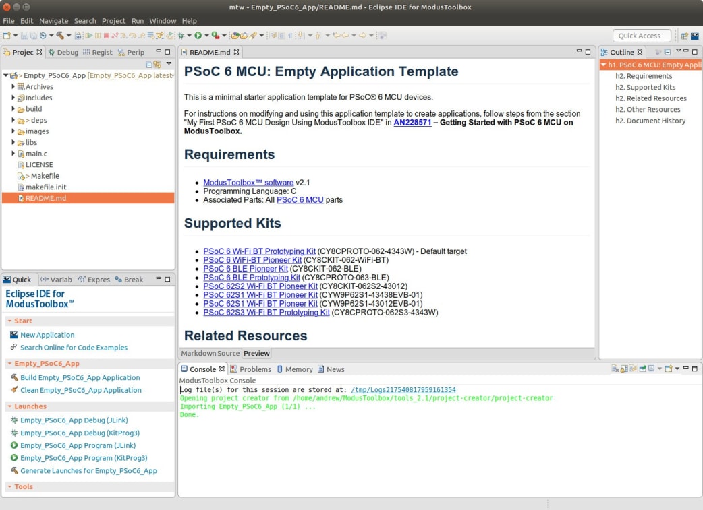Click Build Empty_PSoC6_App Application
Image resolution: width=703 pixels, height=510 pixels.
point(80,377)
